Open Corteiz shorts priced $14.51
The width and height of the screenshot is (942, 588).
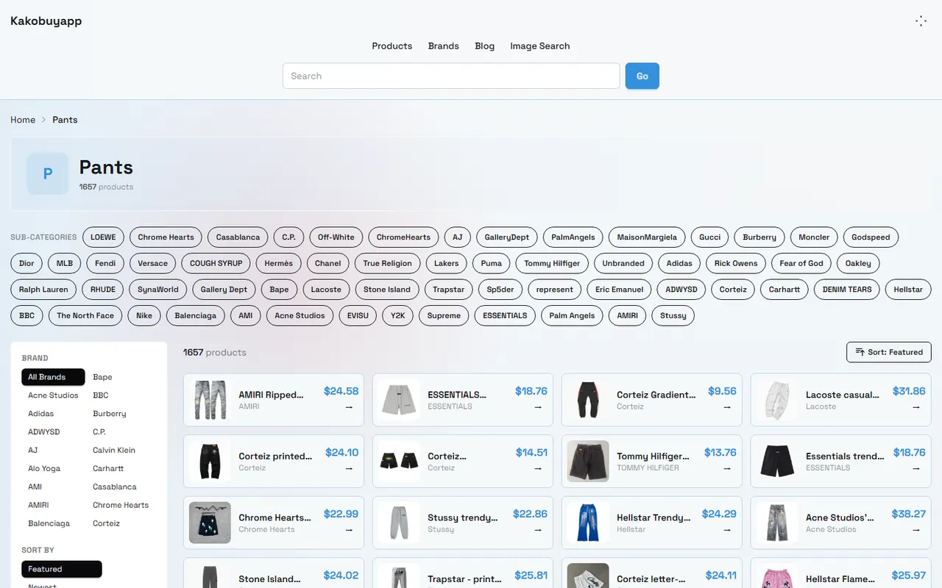[463, 461]
